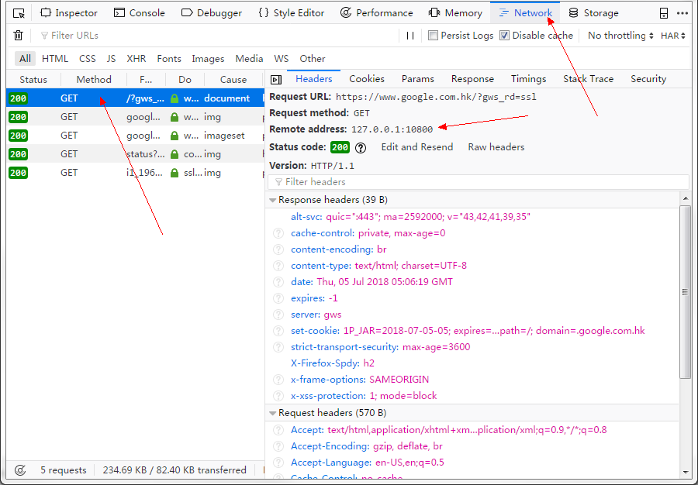Collapse the Response headers section
The width and height of the screenshot is (698, 485).
point(273,199)
